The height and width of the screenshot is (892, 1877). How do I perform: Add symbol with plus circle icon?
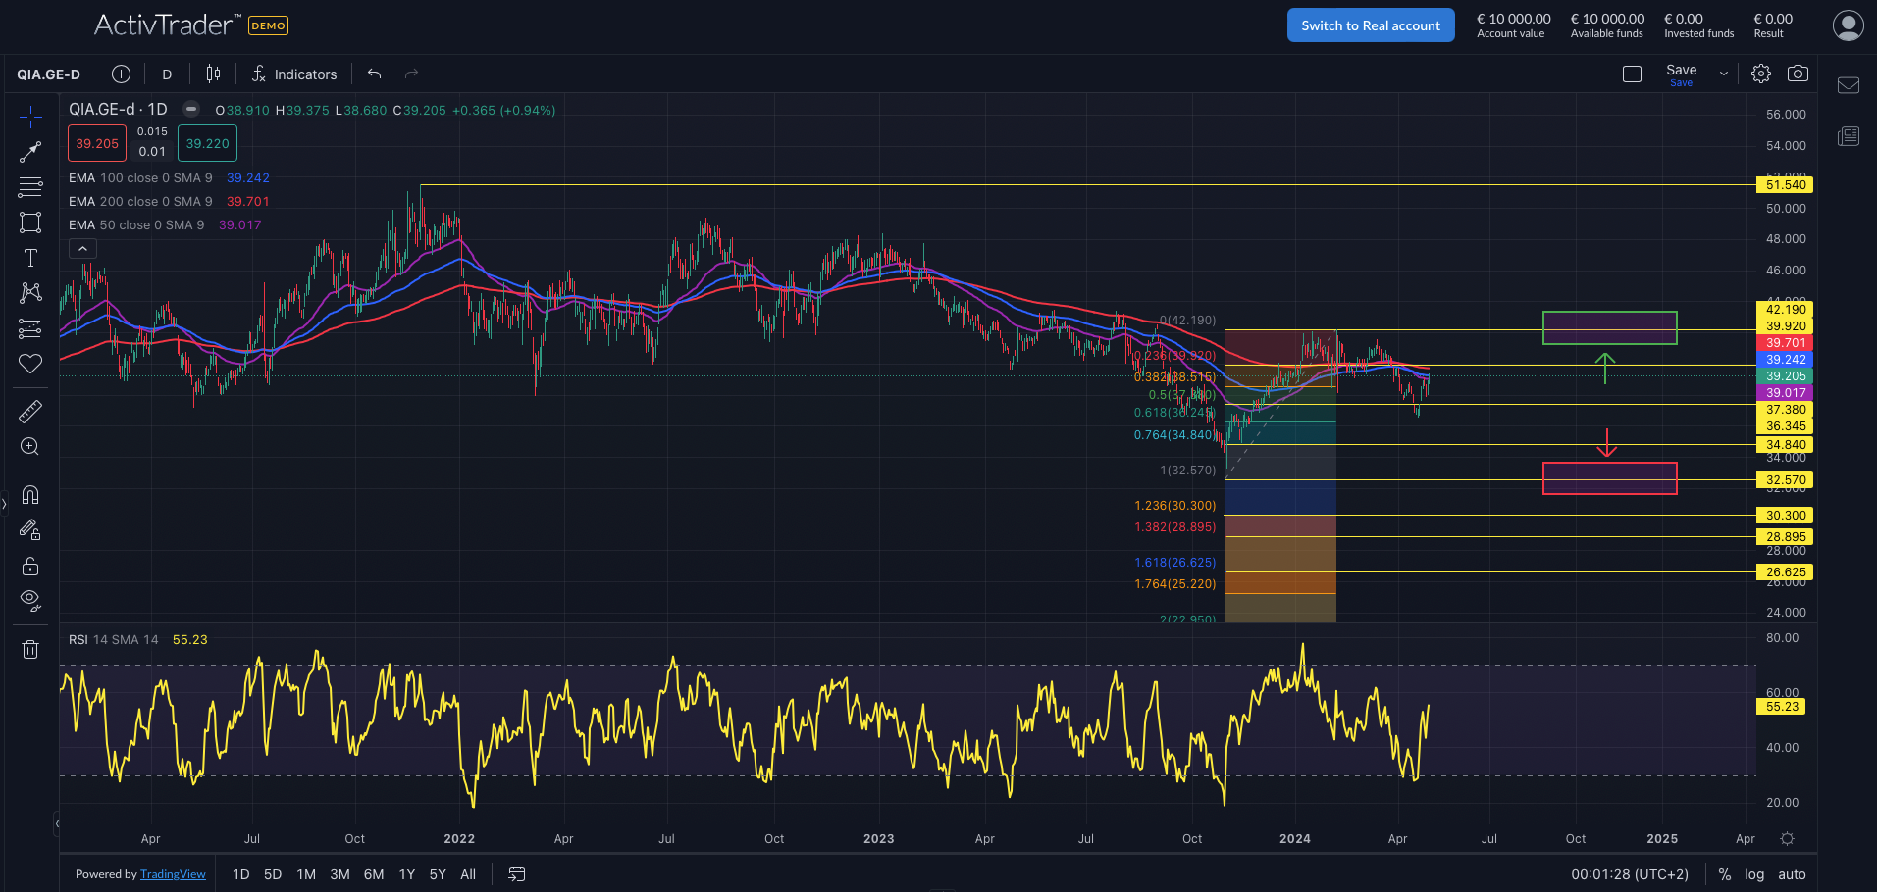[x=121, y=74]
